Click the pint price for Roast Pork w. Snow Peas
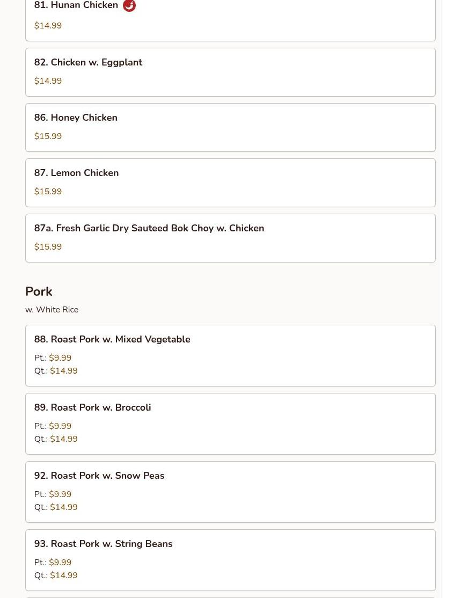Screen dimensions: 453x598 60,494
